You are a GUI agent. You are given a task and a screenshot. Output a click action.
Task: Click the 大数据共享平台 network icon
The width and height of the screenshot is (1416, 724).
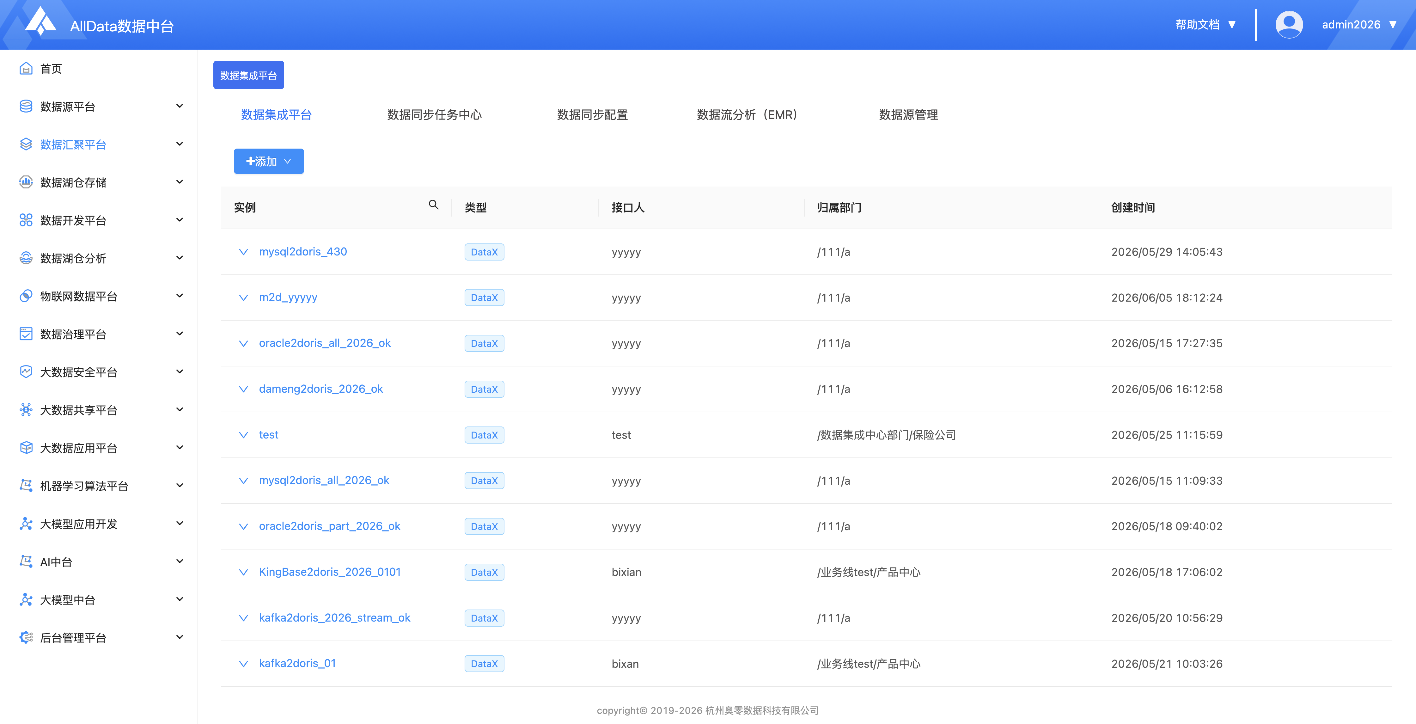(26, 409)
